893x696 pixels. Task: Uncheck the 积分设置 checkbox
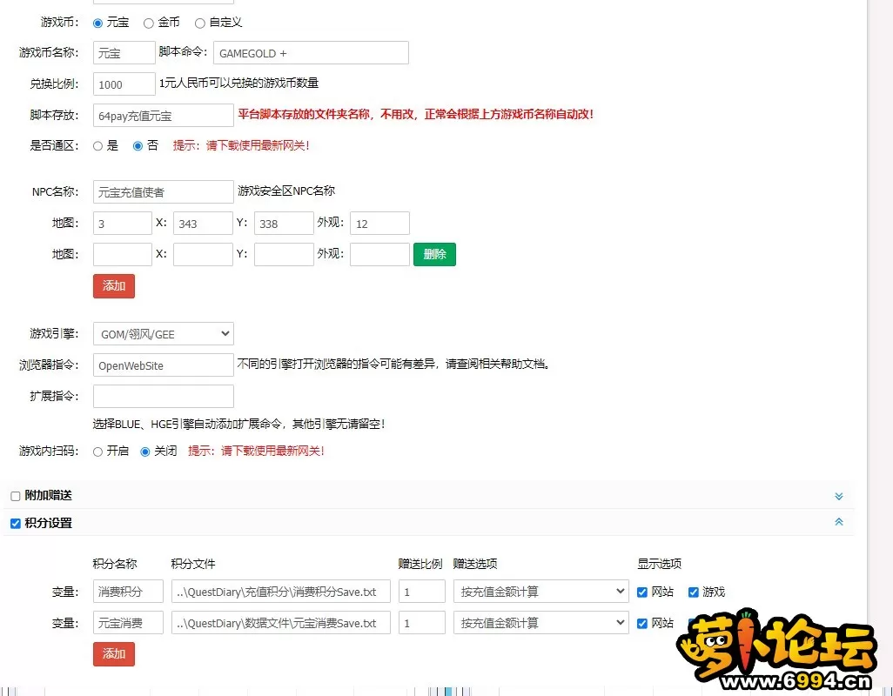click(16, 524)
